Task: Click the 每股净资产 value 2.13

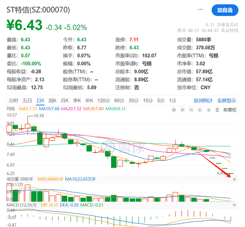Action: (x=40, y=80)
